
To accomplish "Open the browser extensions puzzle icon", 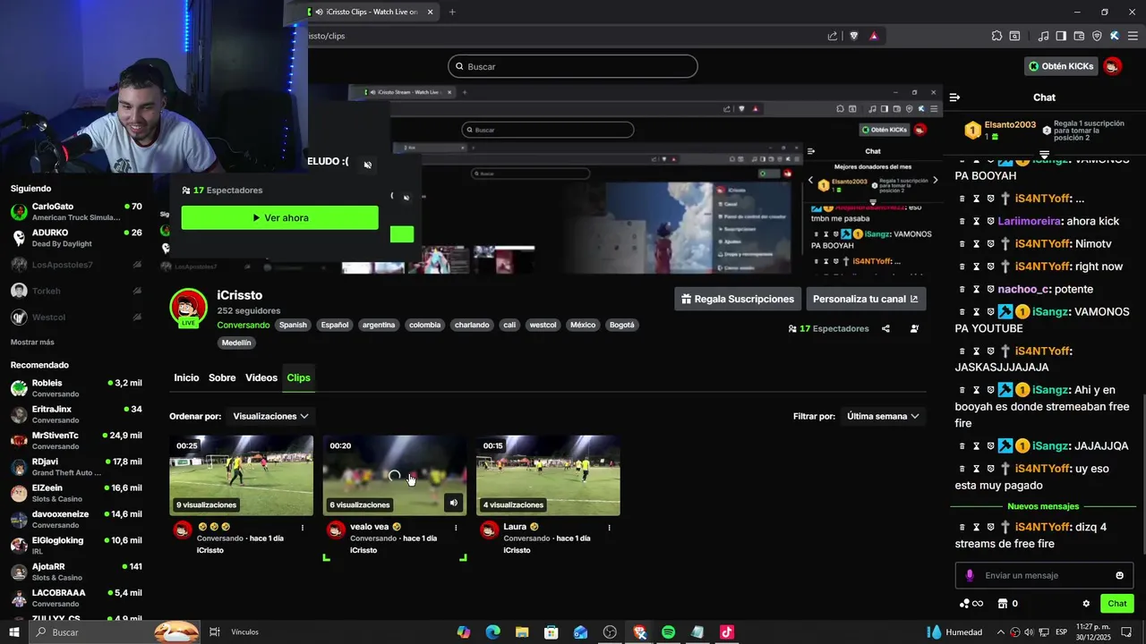I will pyautogui.click(x=996, y=36).
